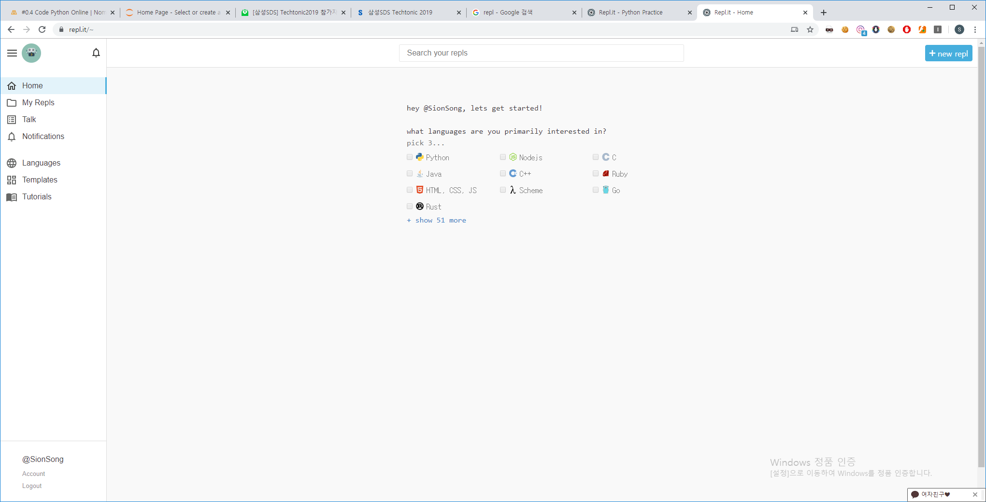This screenshot has height=502, width=986.
Task: Tick the C++ checkbox
Action: click(x=503, y=173)
